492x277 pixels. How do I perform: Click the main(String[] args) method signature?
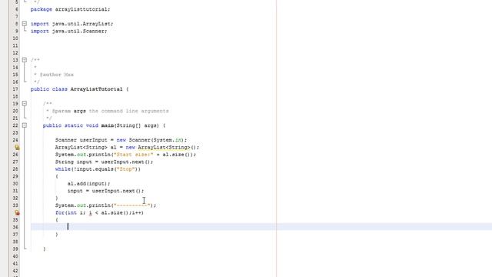[x=105, y=125]
